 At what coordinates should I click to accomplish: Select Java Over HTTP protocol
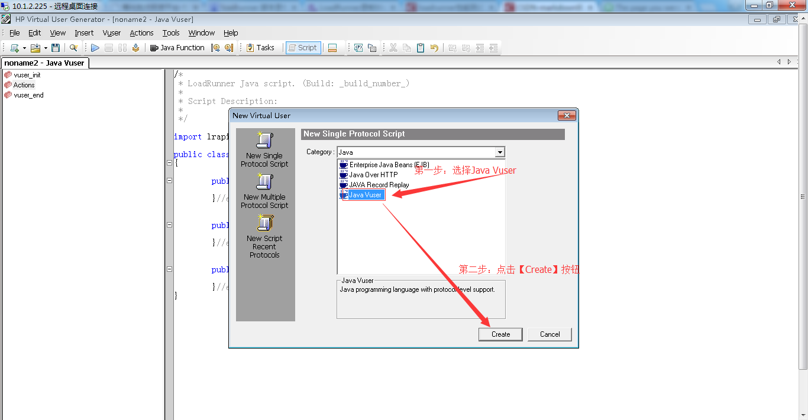tap(369, 175)
